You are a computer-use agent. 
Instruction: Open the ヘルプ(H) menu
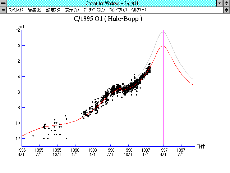tap(139, 10)
